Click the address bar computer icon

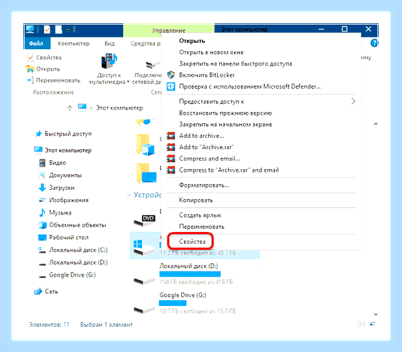[82, 108]
